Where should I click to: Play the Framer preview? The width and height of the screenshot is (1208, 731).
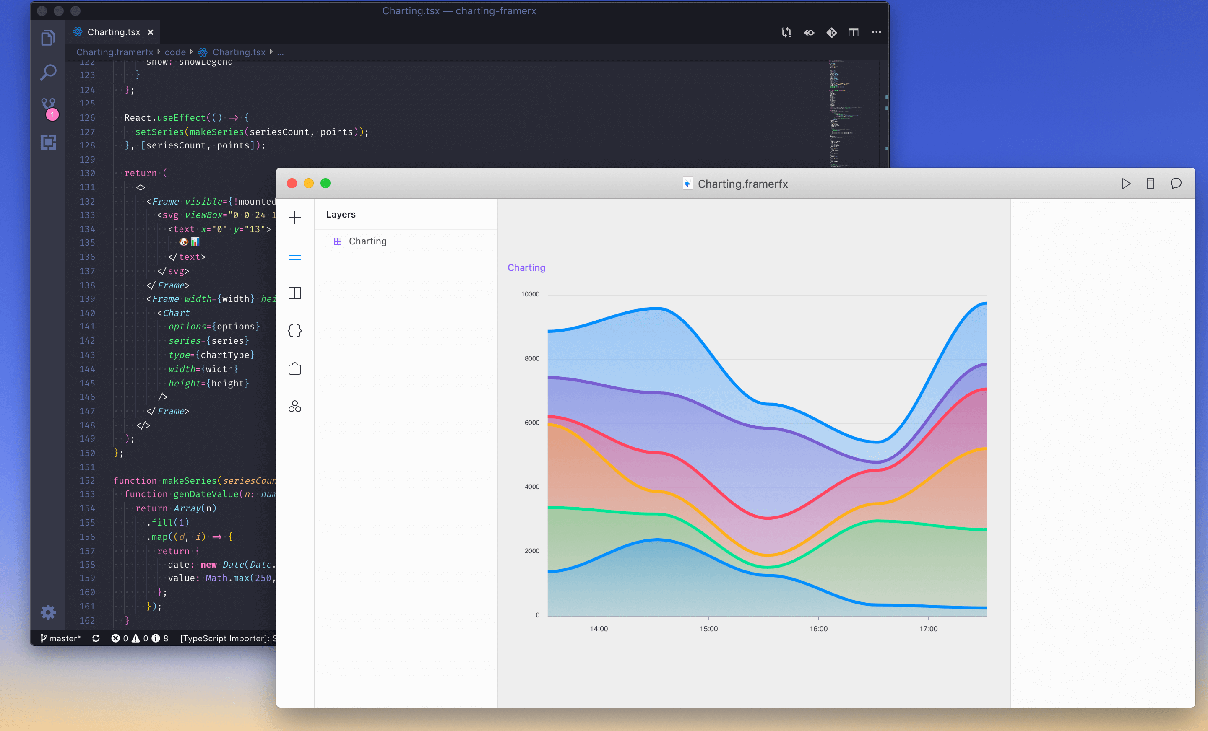[1126, 184]
